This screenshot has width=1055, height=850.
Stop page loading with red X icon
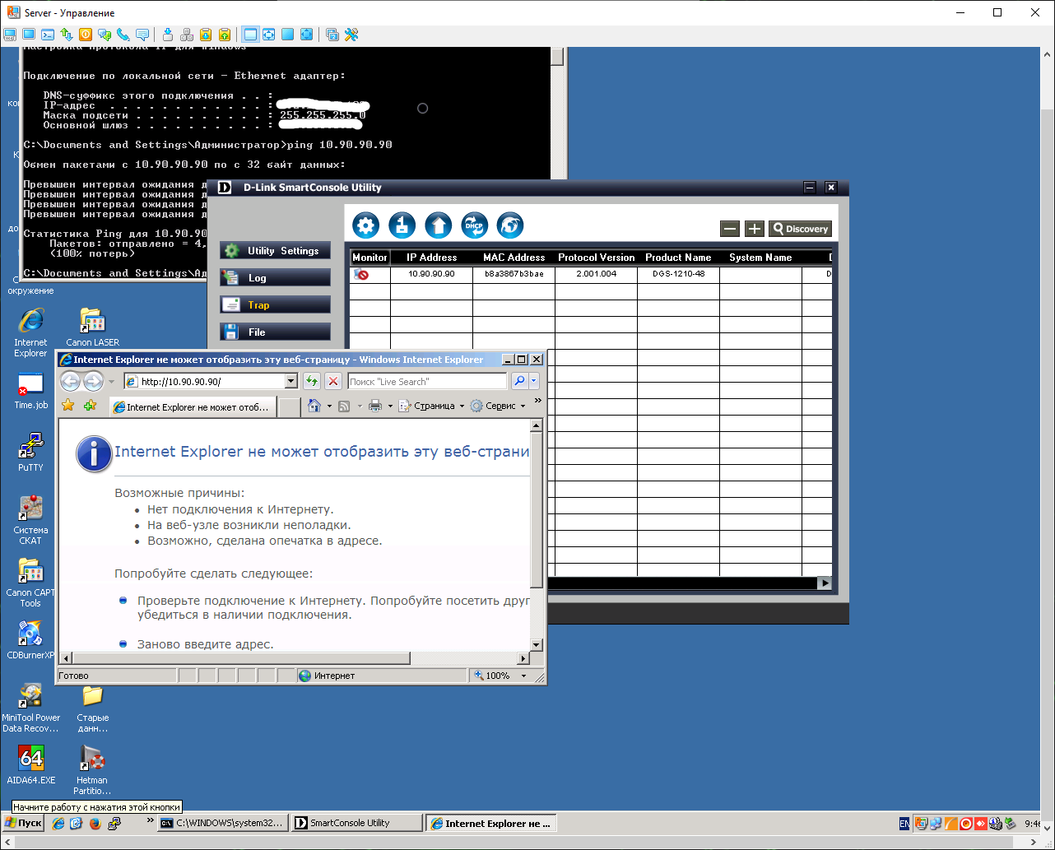(x=333, y=381)
